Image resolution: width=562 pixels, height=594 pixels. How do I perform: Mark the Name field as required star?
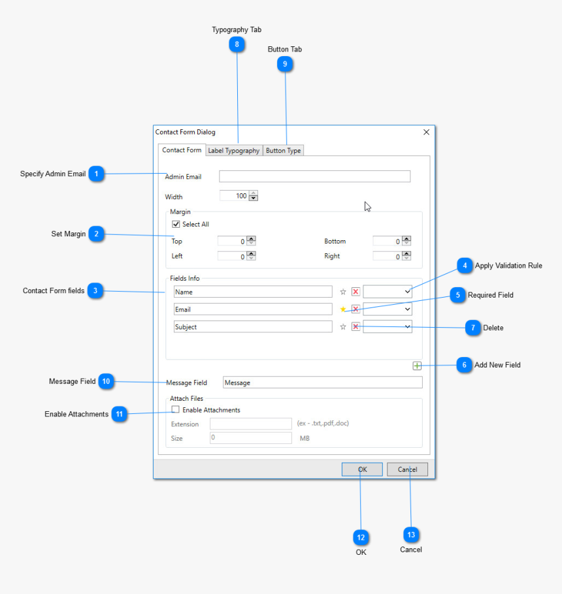coord(343,292)
